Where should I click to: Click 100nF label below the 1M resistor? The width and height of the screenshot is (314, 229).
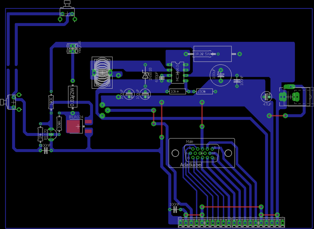(46, 145)
